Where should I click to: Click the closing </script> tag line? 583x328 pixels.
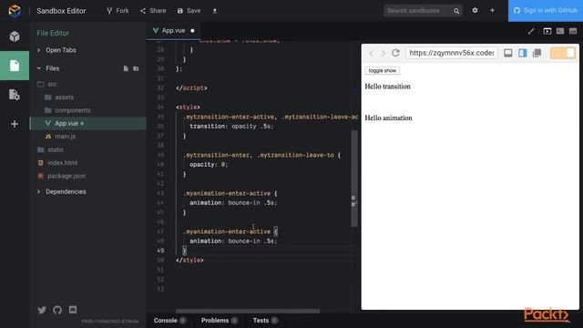click(x=191, y=88)
